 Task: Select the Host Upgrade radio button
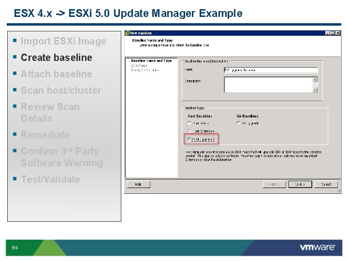point(189,139)
